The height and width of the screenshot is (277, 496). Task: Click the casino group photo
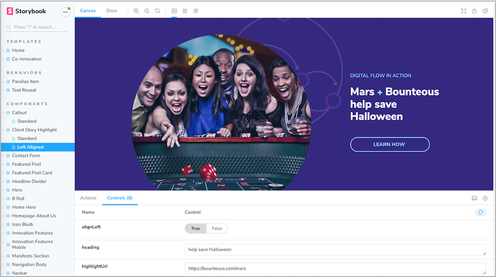[x=221, y=113]
